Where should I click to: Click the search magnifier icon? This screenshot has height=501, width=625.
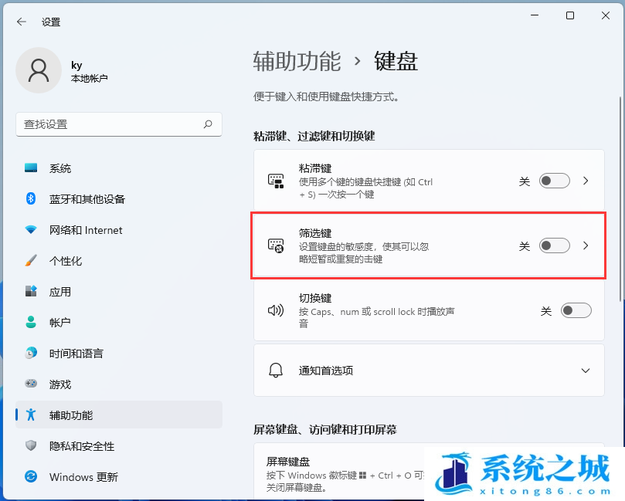(x=208, y=124)
